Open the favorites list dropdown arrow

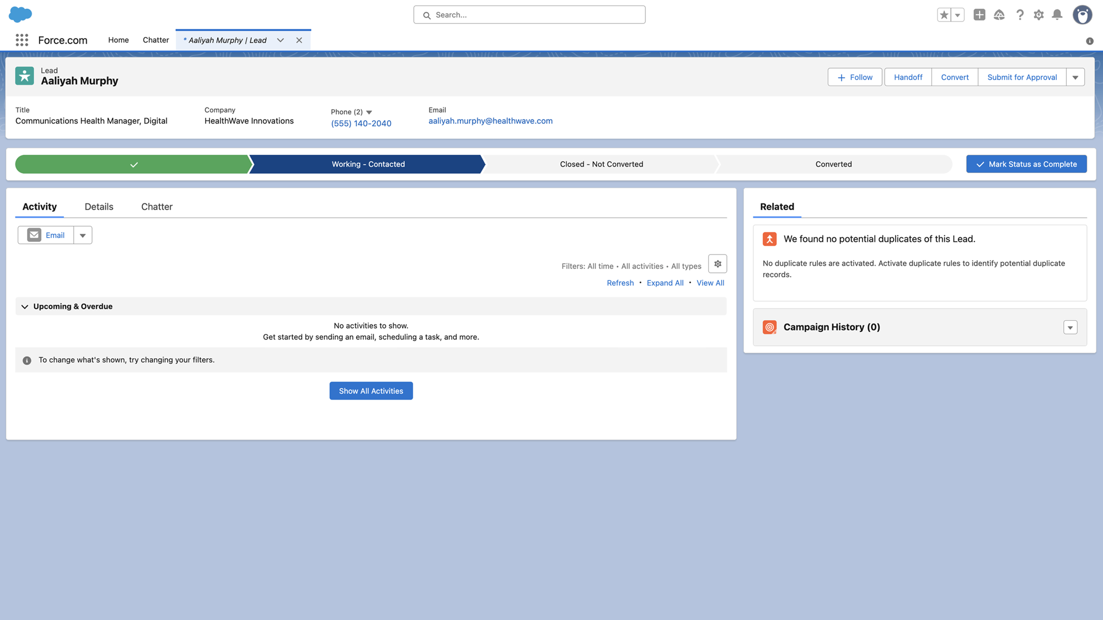[958, 15]
